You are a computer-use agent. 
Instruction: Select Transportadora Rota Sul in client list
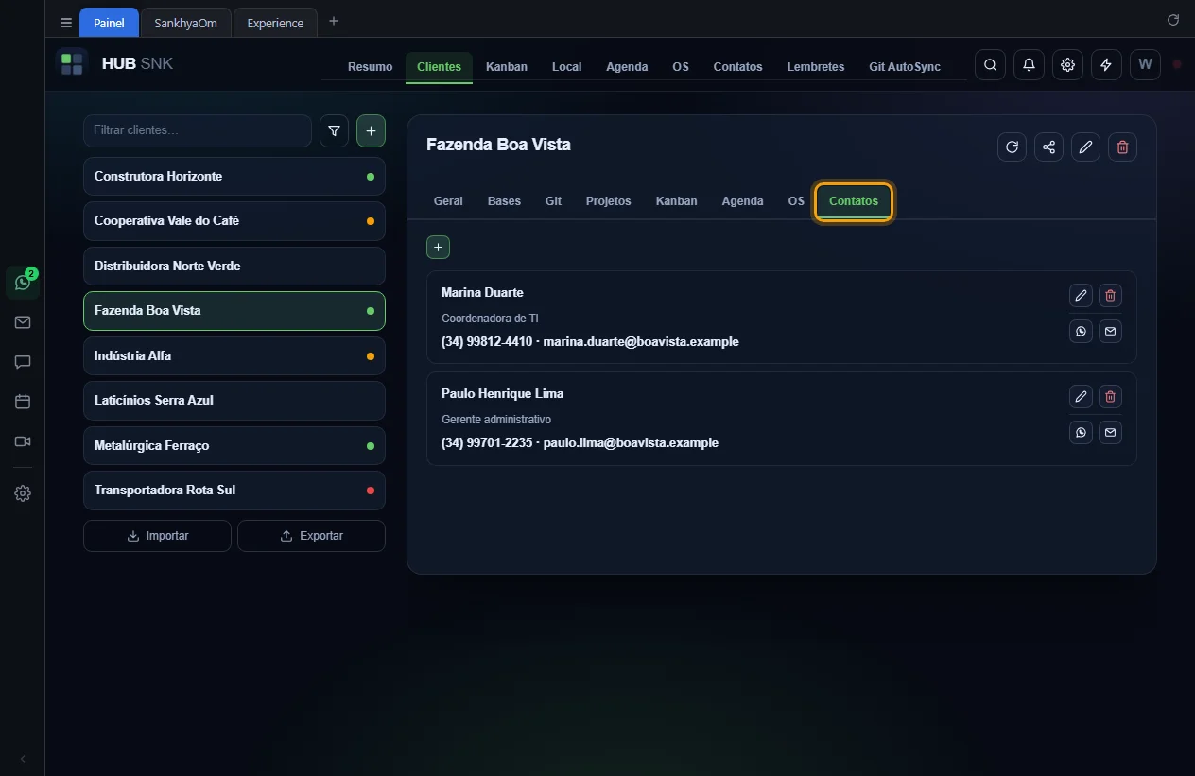(234, 491)
